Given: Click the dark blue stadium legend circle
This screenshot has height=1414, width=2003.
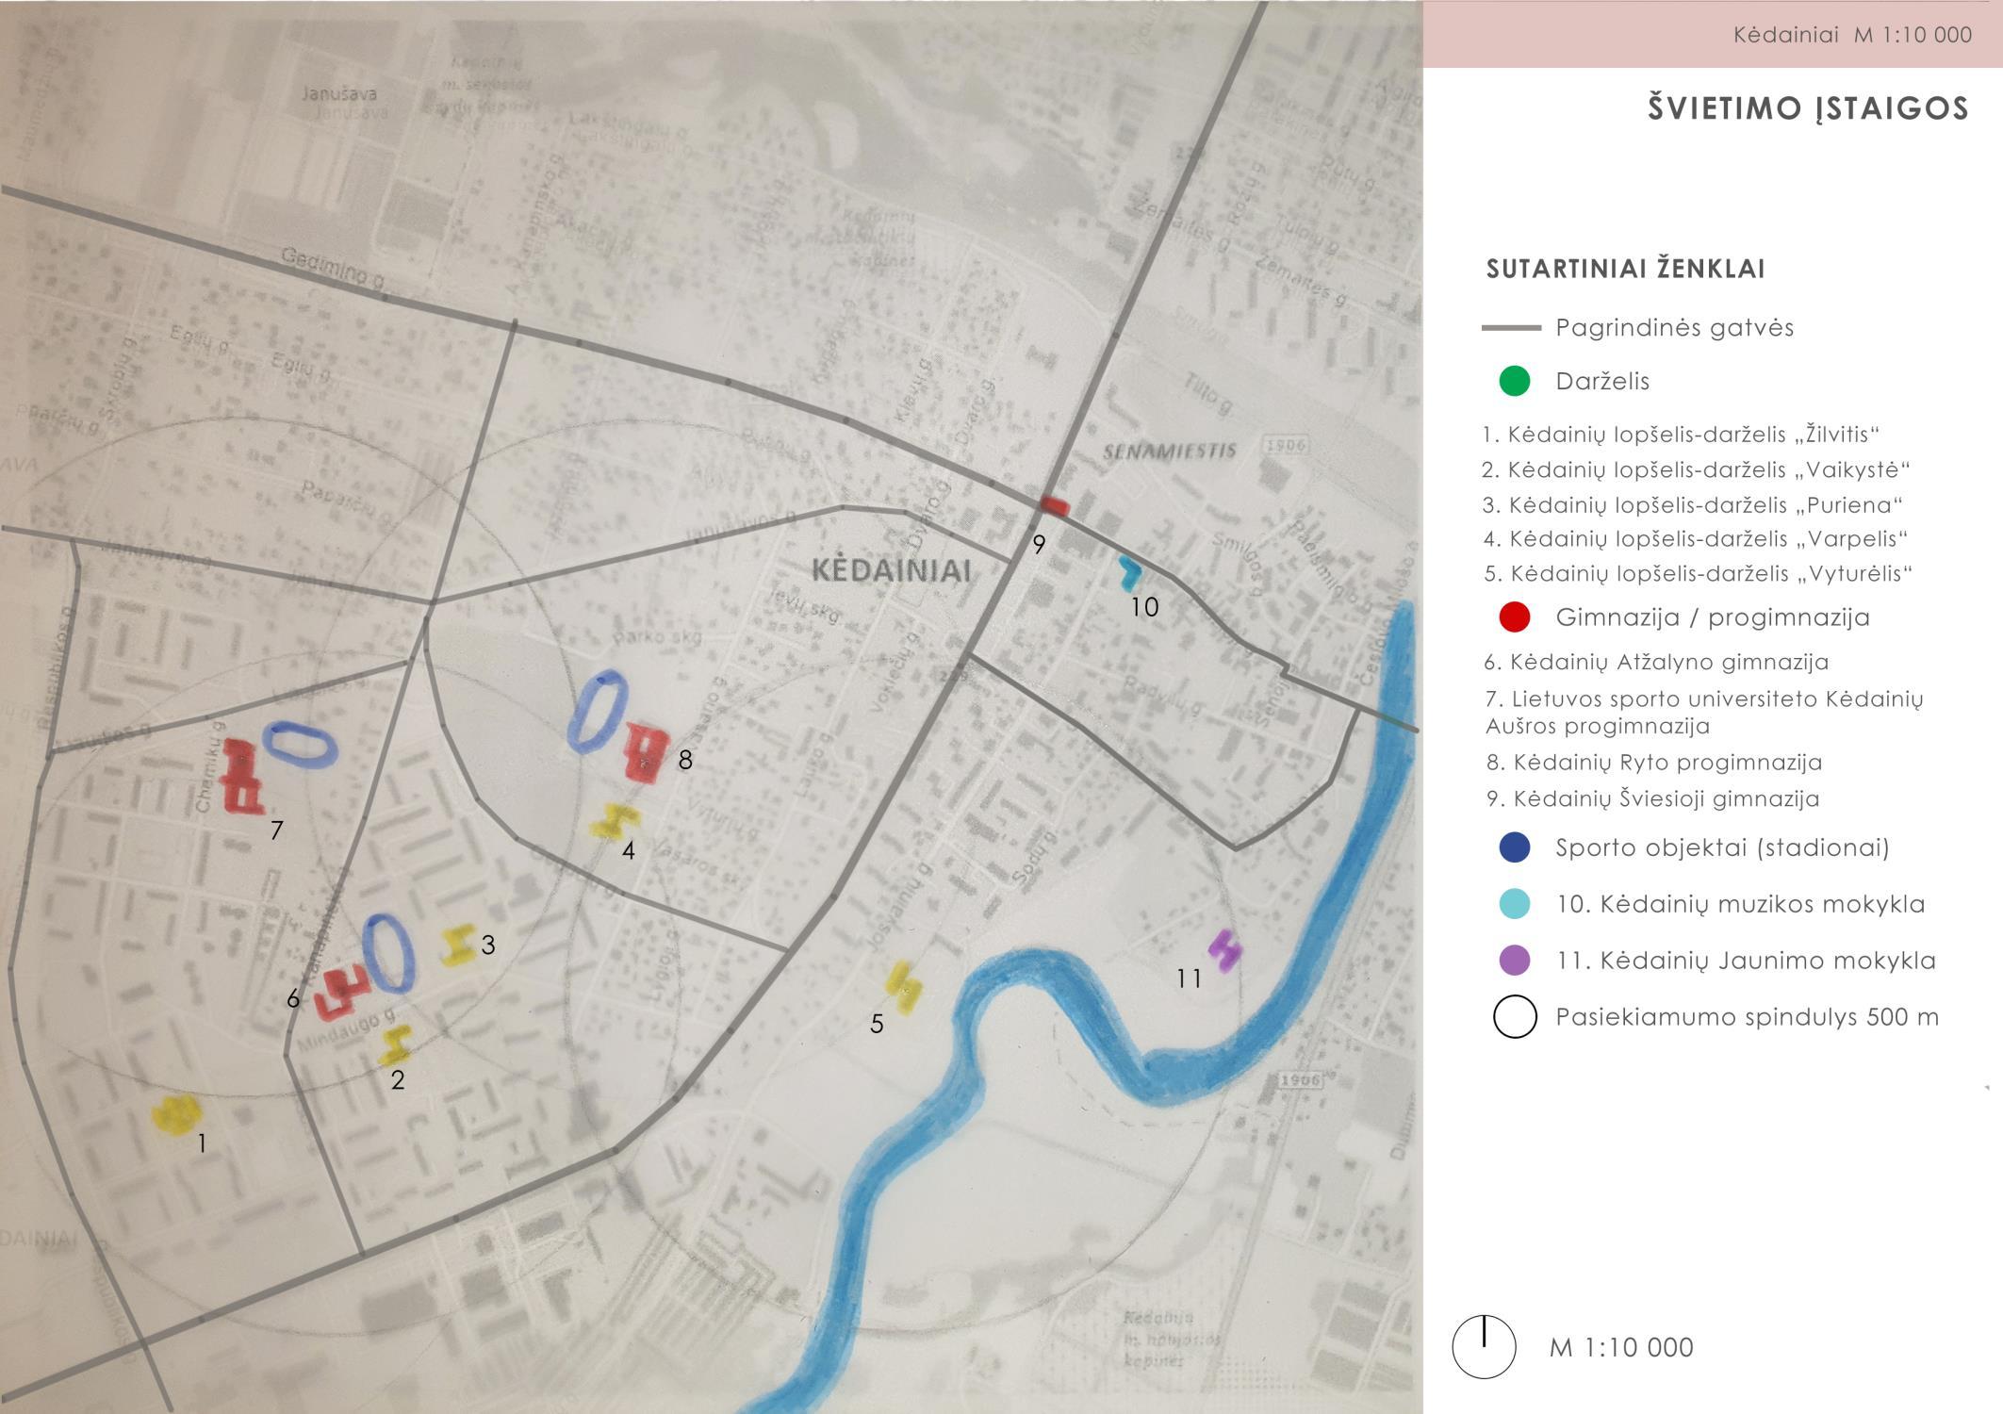Looking at the screenshot, I should pyautogui.click(x=1514, y=847).
